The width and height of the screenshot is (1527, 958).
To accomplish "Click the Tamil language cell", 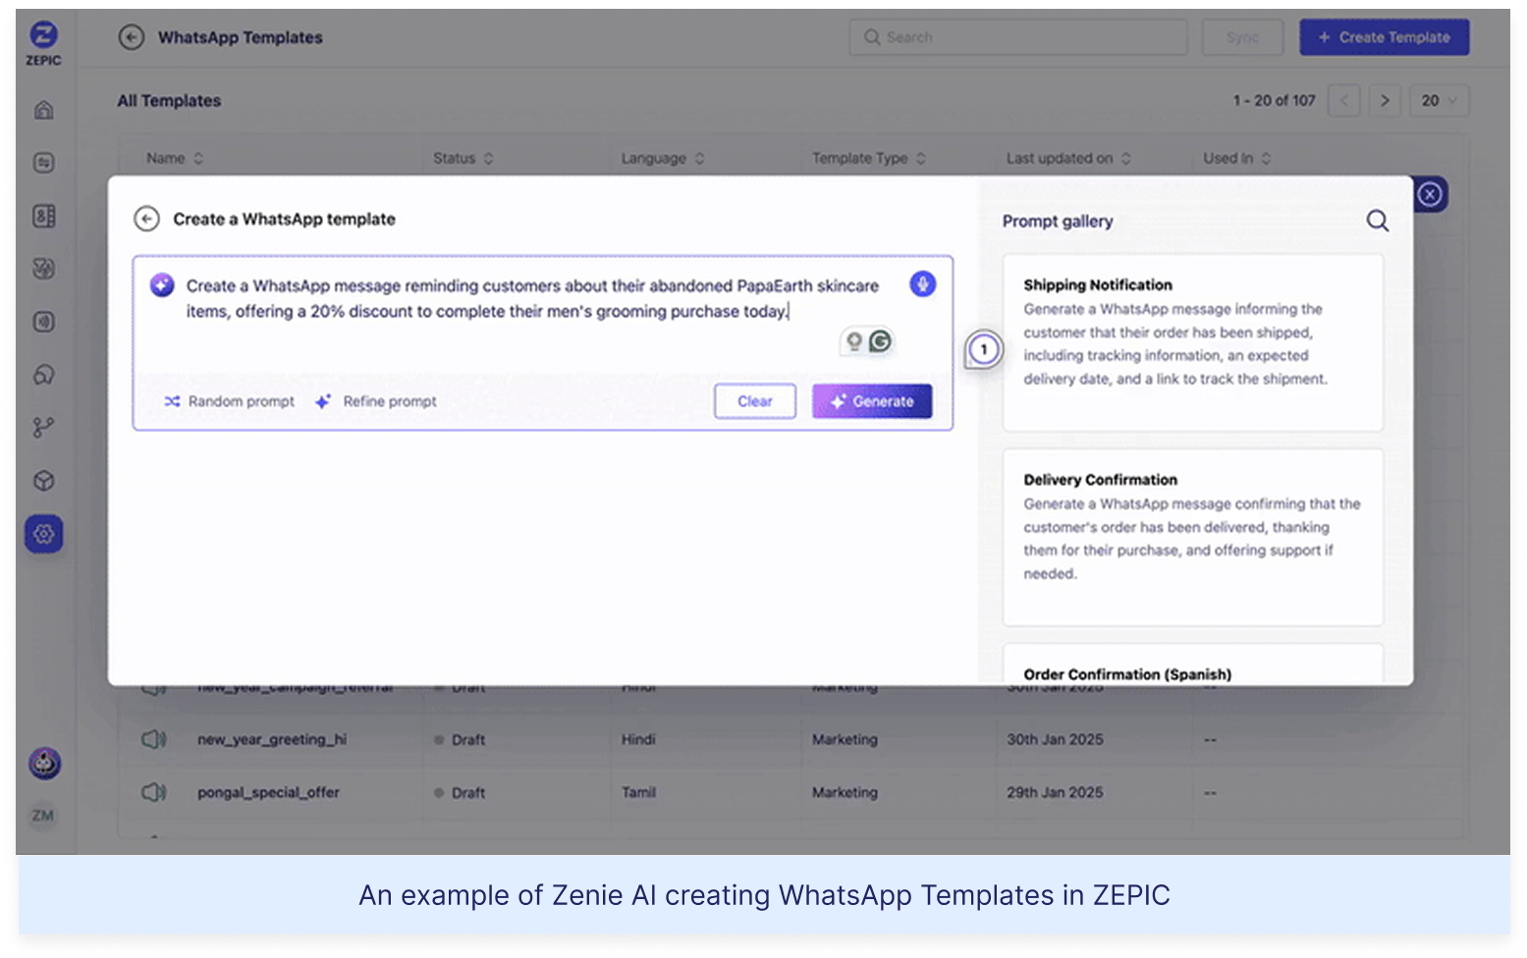I will [638, 792].
